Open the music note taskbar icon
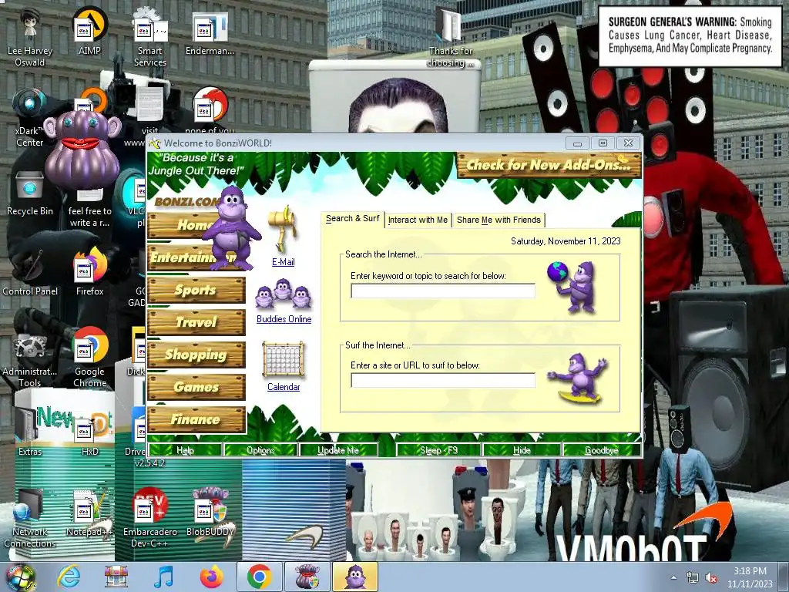Screen dimensions: 789x592 click(x=163, y=577)
